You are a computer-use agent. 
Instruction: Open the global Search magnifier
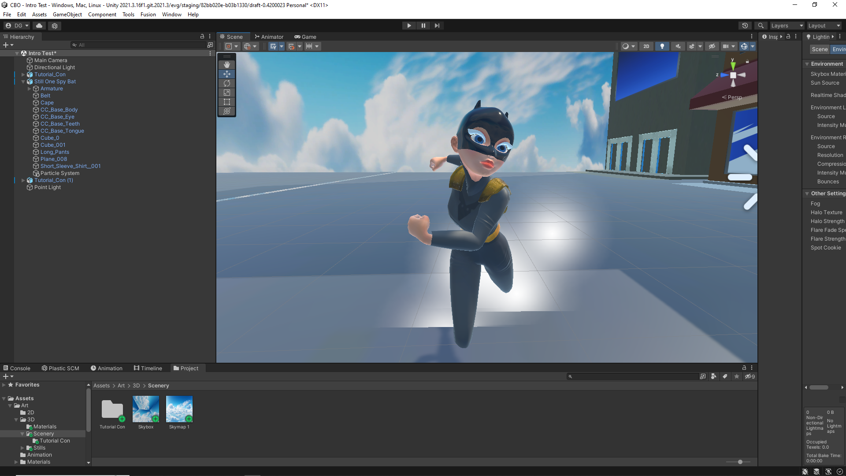(761, 26)
